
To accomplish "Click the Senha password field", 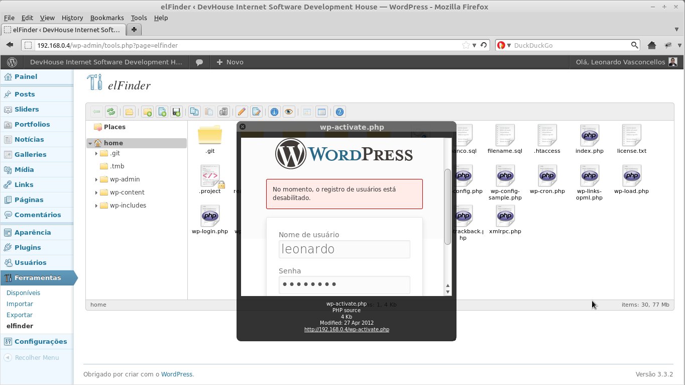I will (344, 285).
